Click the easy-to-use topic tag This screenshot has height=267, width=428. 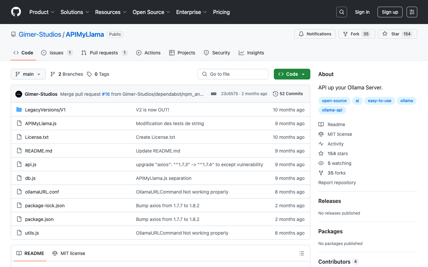pyautogui.click(x=380, y=101)
